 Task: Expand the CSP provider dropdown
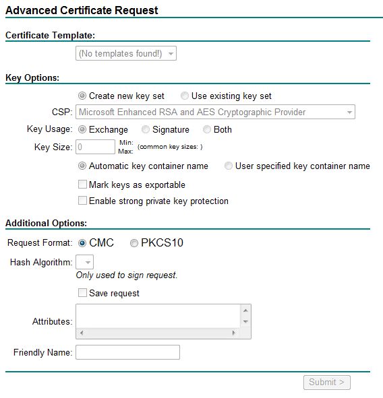215,112
